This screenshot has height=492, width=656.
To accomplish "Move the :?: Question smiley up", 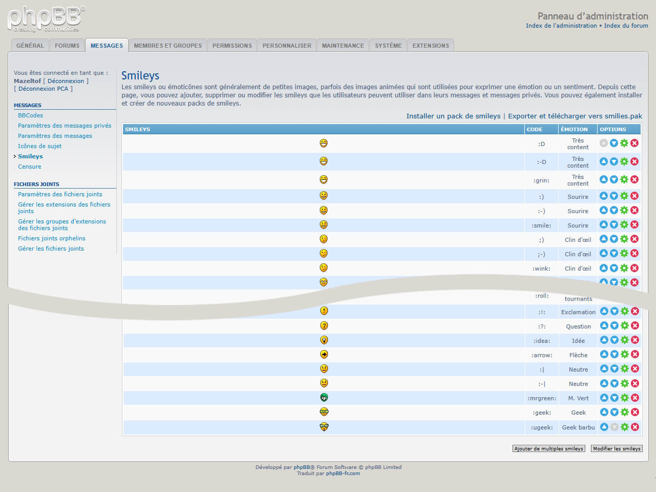I will (x=604, y=325).
